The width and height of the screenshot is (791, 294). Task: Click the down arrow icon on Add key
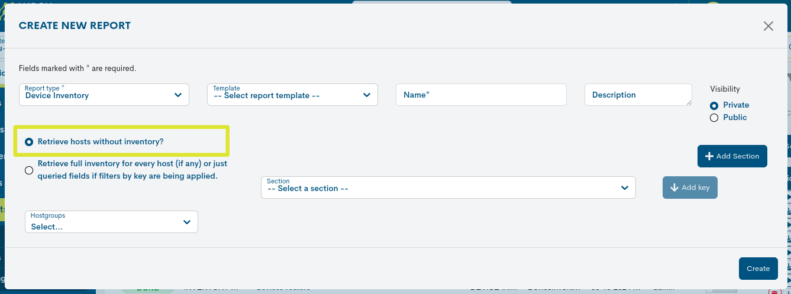click(x=674, y=188)
